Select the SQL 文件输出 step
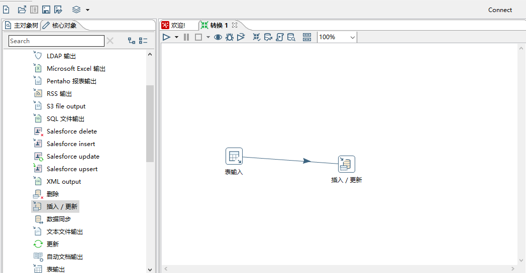 59,119
